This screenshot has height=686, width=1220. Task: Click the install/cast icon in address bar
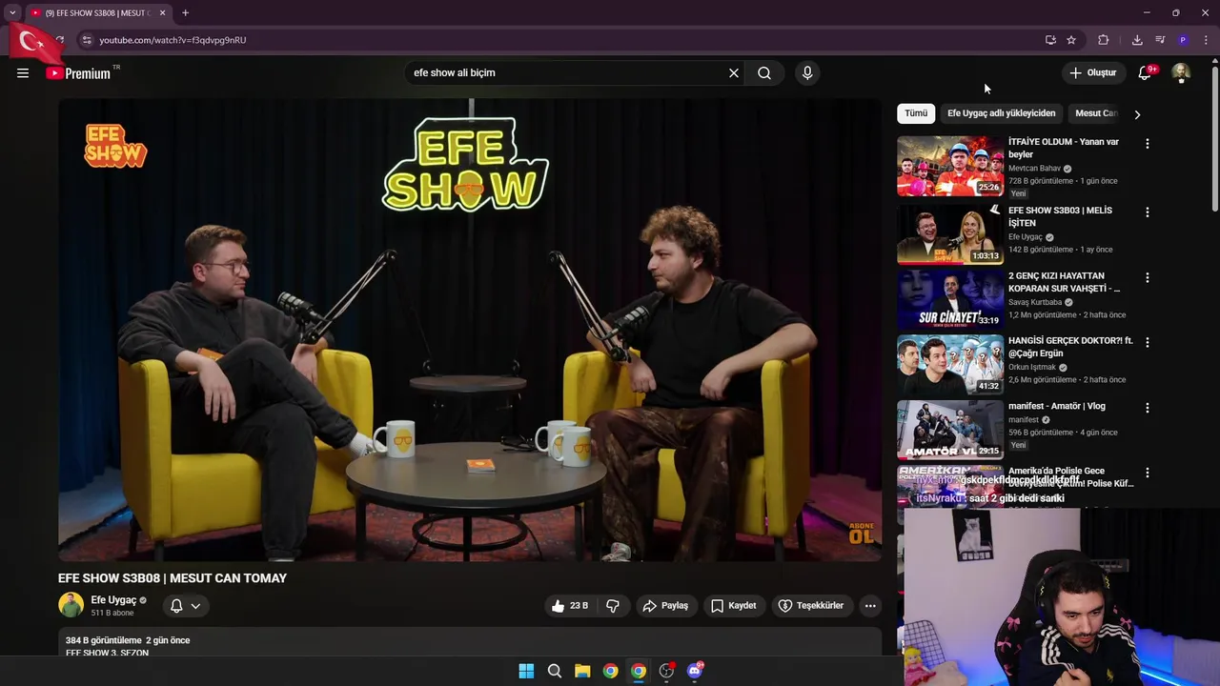tap(1050, 40)
